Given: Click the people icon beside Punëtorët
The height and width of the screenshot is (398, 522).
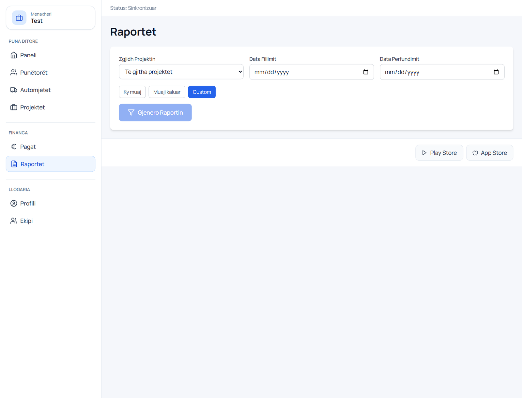Looking at the screenshot, I should (14, 72).
